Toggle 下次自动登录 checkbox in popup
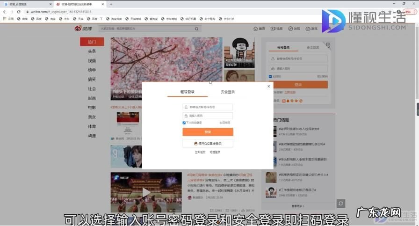419x226 pixels. tap(184, 123)
